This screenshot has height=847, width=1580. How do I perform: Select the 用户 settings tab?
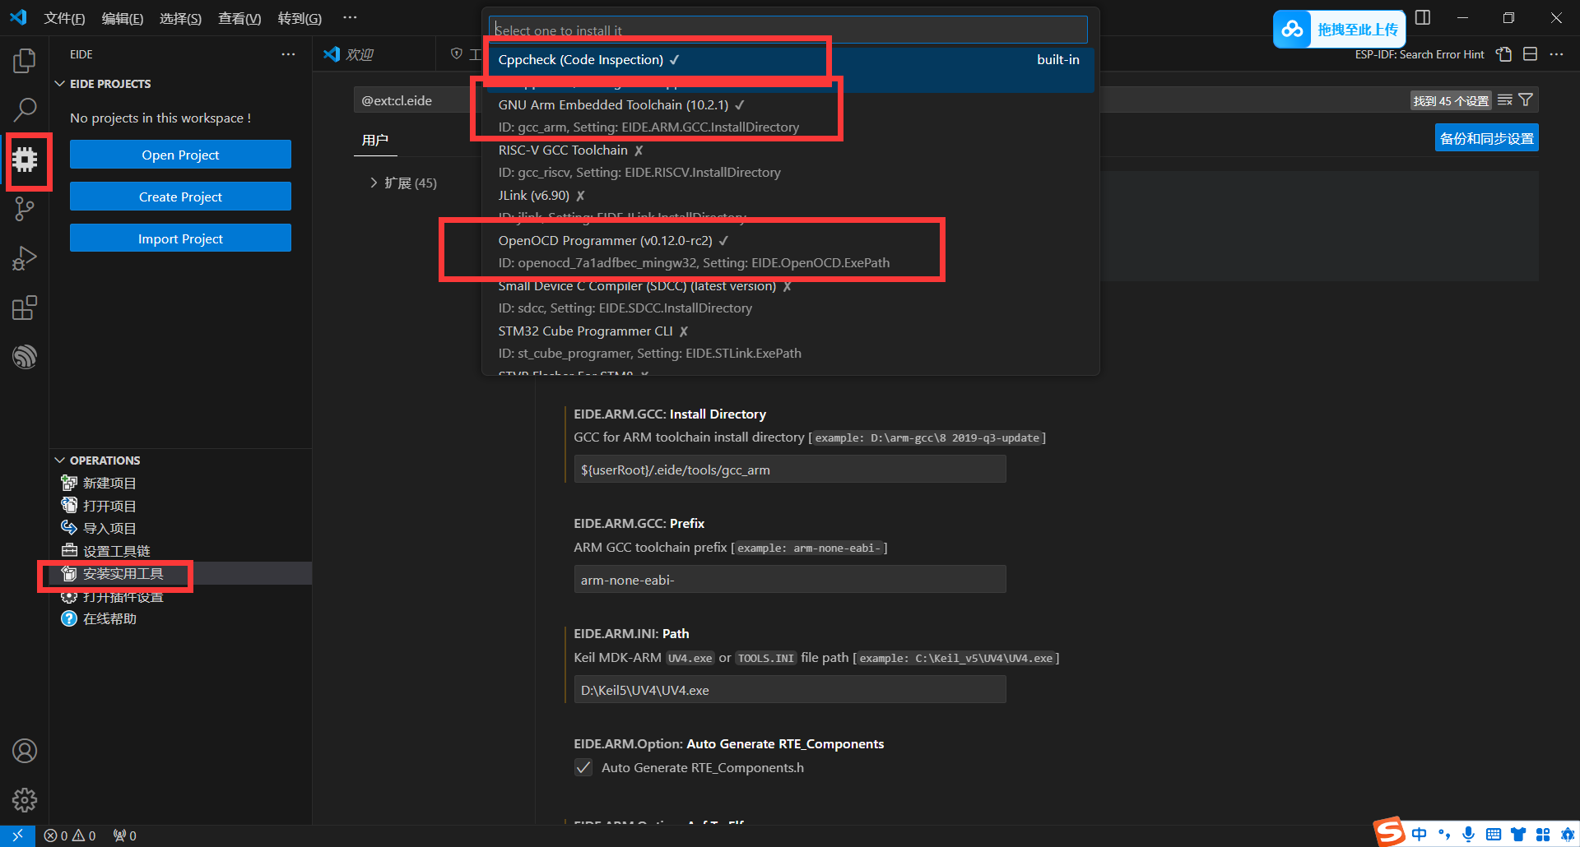click(x=375, y=140)
